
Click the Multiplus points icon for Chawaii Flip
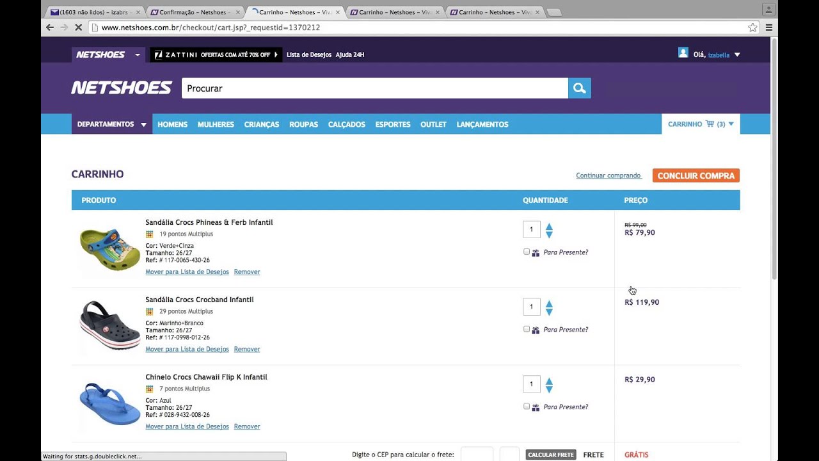[150, 389]
